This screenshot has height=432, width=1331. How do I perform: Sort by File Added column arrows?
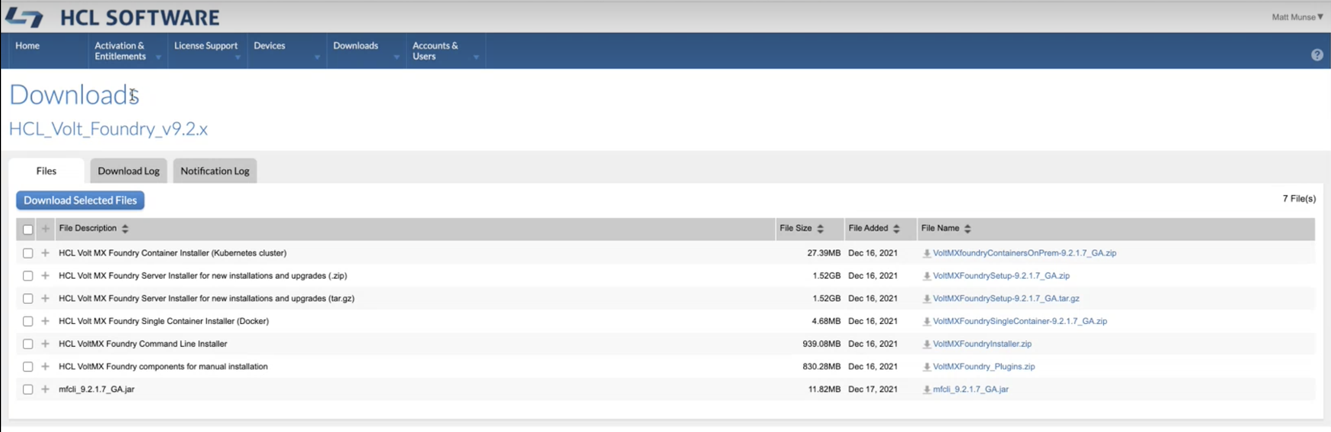point(896,228)
